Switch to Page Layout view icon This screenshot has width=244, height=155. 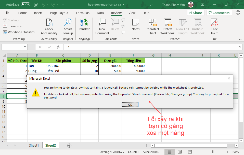point(179,152)
